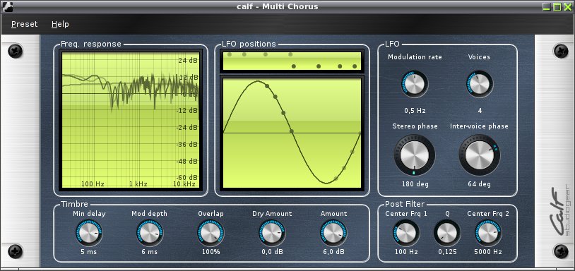This screenshot has width=575, height=271.
Task: Click the 180 deg stereo phase value
Action: (415, 183)
